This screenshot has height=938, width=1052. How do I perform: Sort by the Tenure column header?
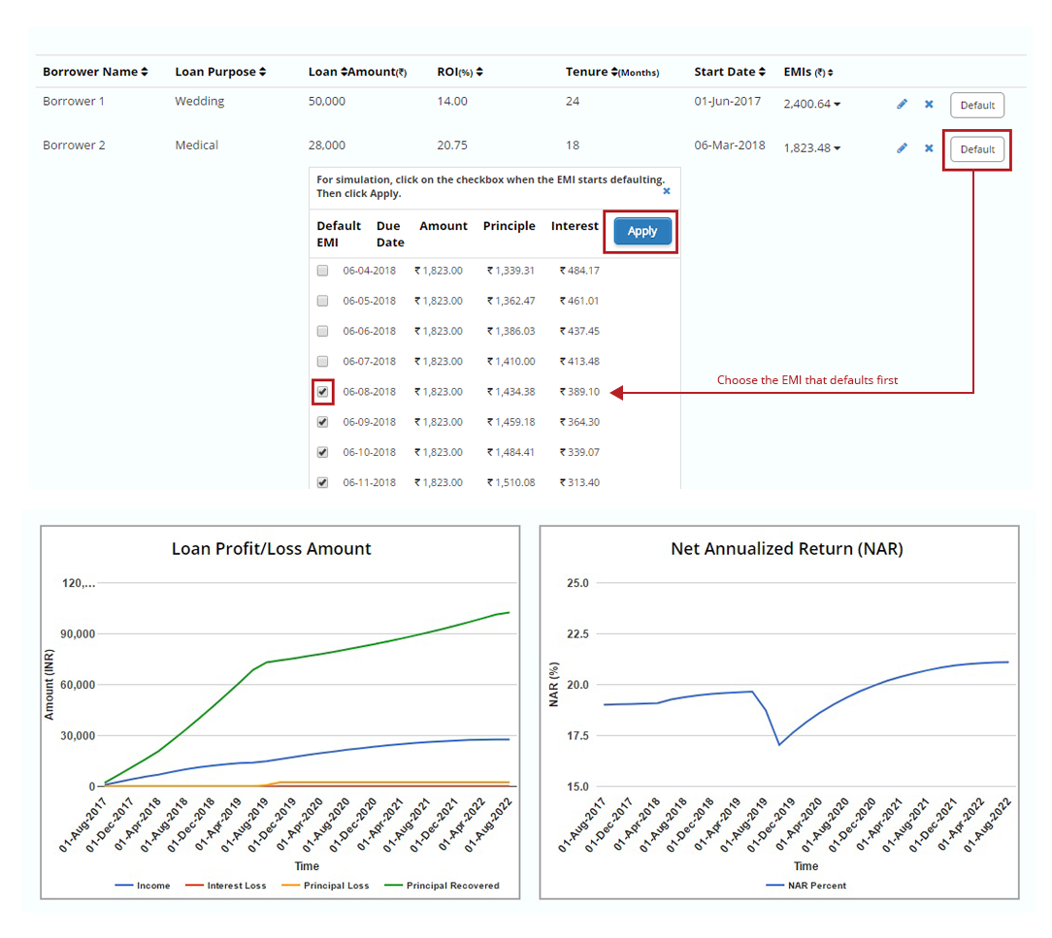[611, 72]
